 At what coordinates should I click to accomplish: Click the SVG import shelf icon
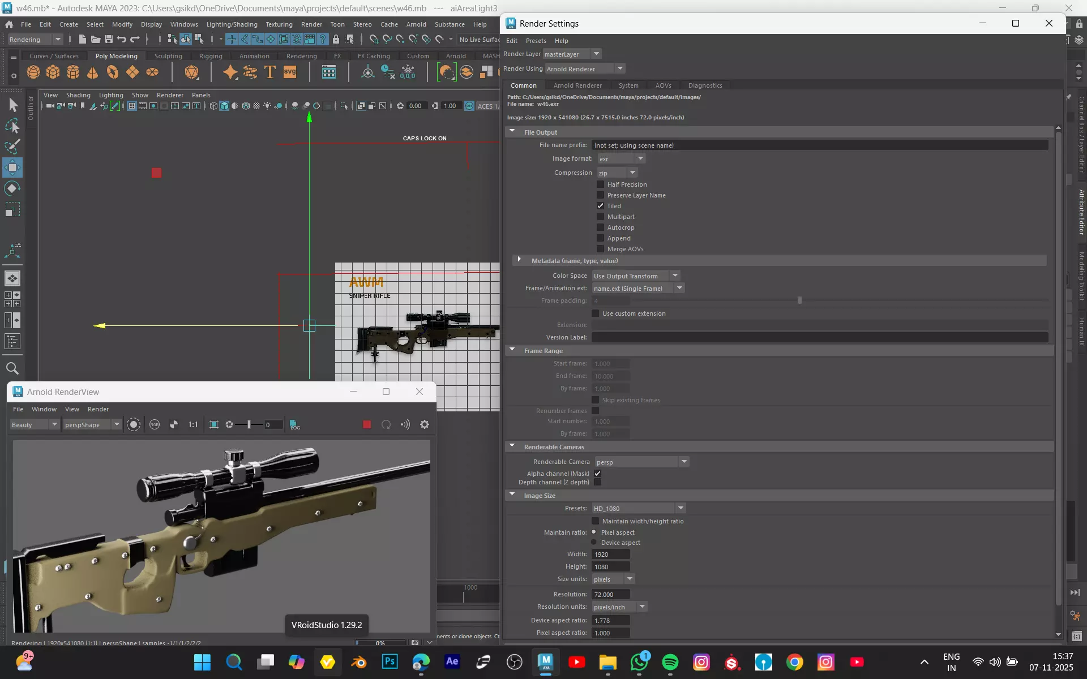click(x=290, y=72)
